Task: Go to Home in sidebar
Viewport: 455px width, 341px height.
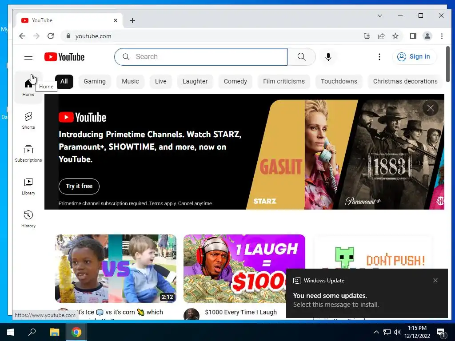Action: [28, 87]
